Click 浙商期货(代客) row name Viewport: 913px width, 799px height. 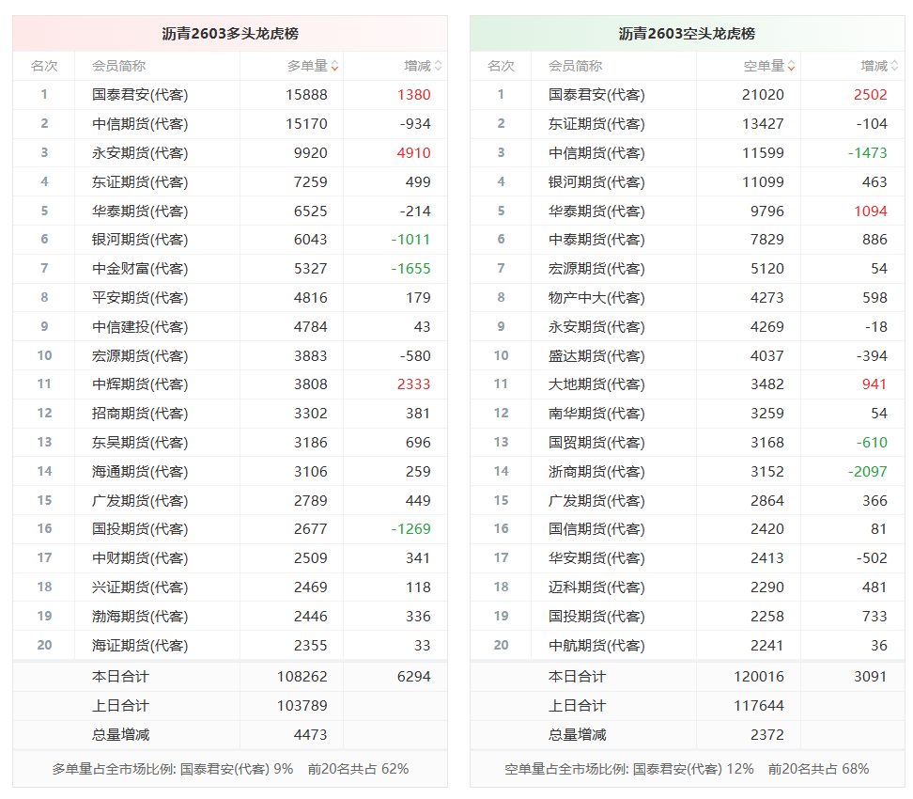tap(596, 472)
